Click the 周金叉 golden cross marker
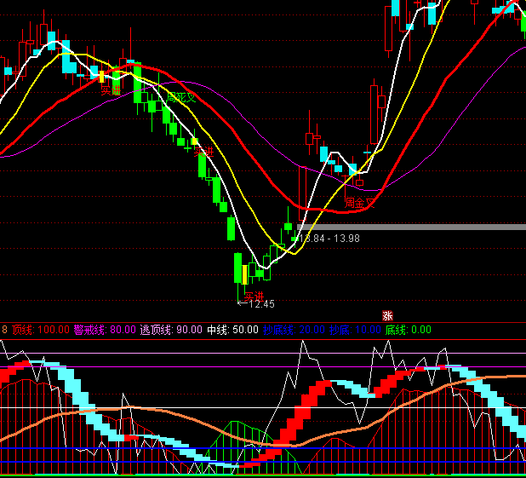Viewport: 526px width, 478px height. pos(361,203)
